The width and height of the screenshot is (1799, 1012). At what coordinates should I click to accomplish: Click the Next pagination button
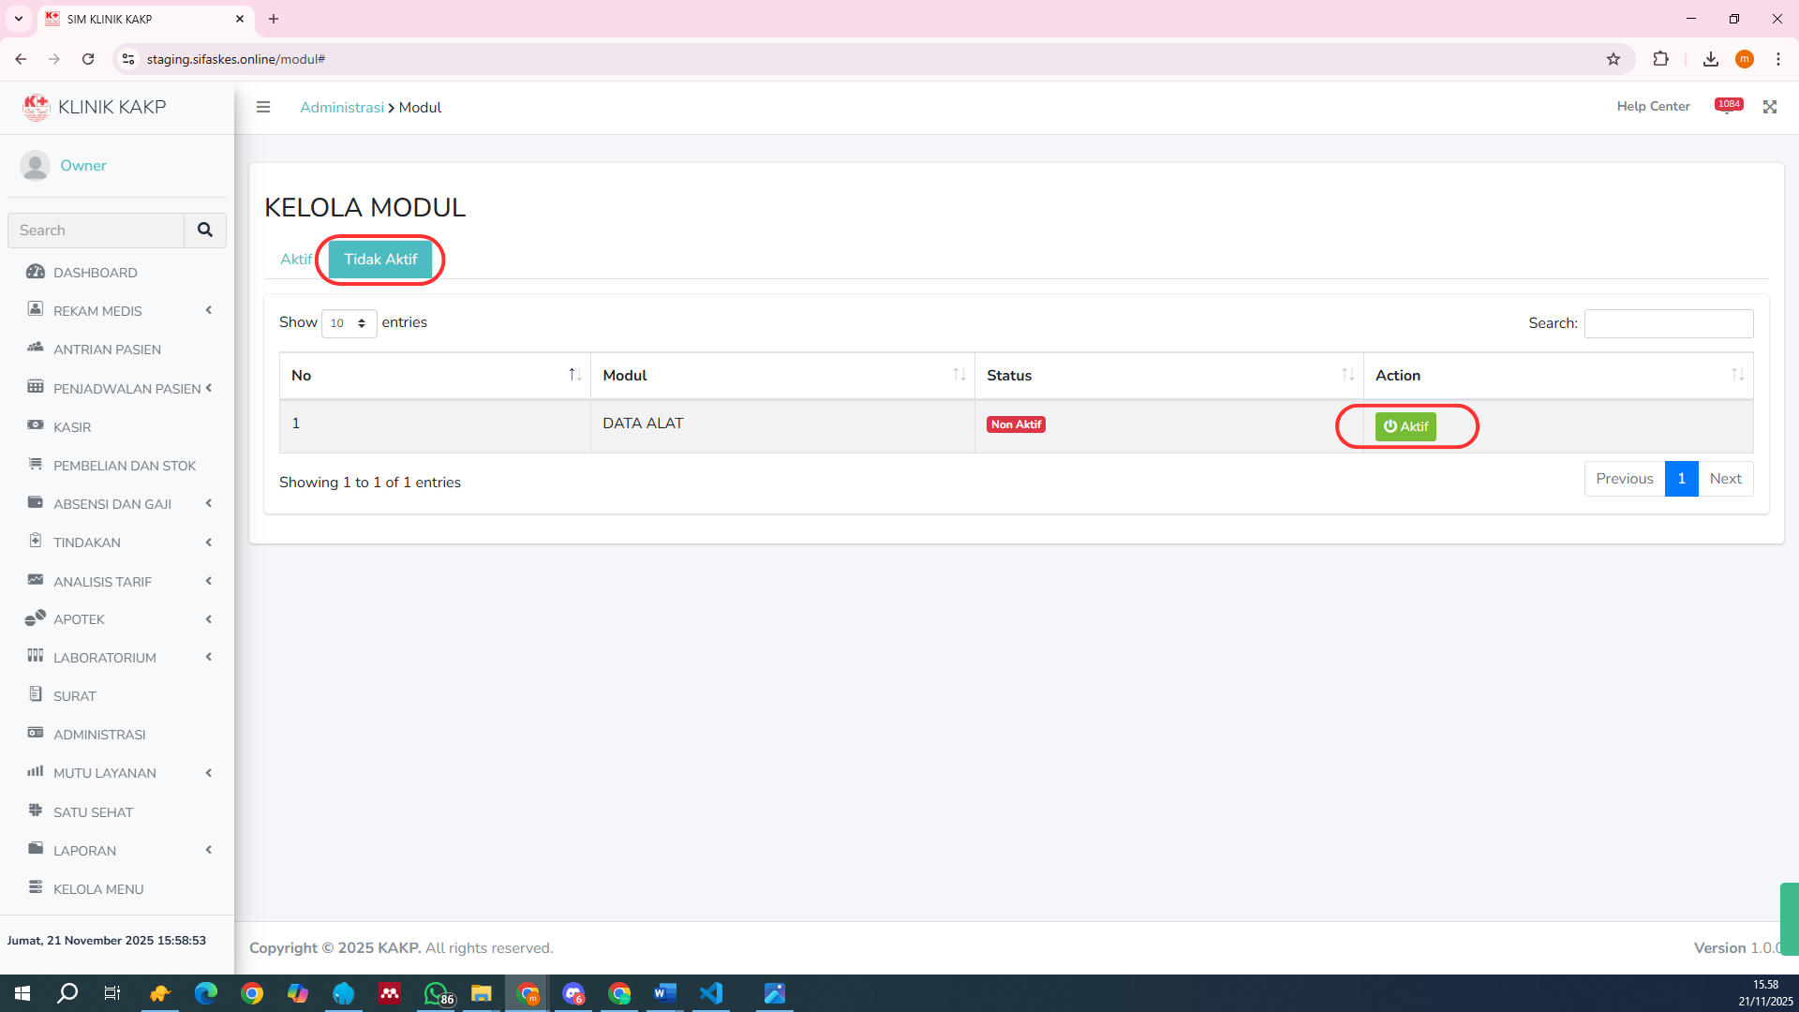coord(1724,479)
